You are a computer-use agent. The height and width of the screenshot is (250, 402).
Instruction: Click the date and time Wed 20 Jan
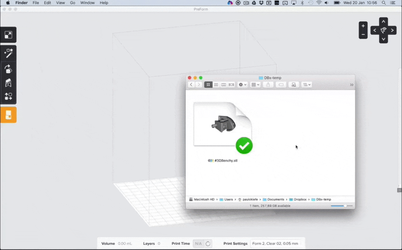(x=360, y=3)
